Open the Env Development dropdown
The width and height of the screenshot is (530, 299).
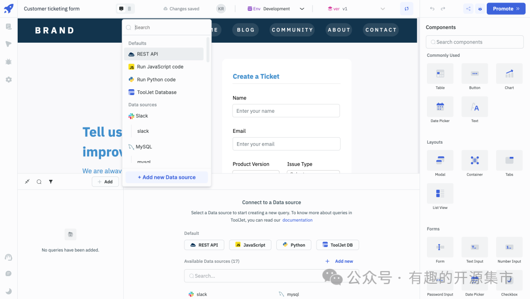pos(276,9)
